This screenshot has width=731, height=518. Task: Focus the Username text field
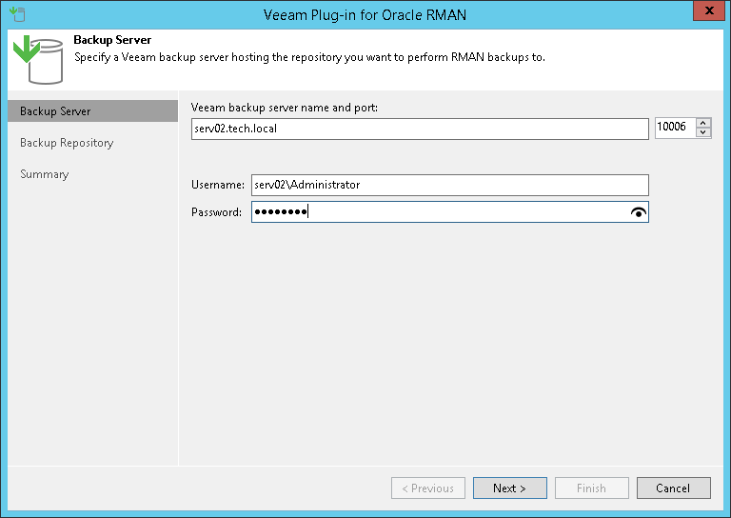tap(449, 186)
